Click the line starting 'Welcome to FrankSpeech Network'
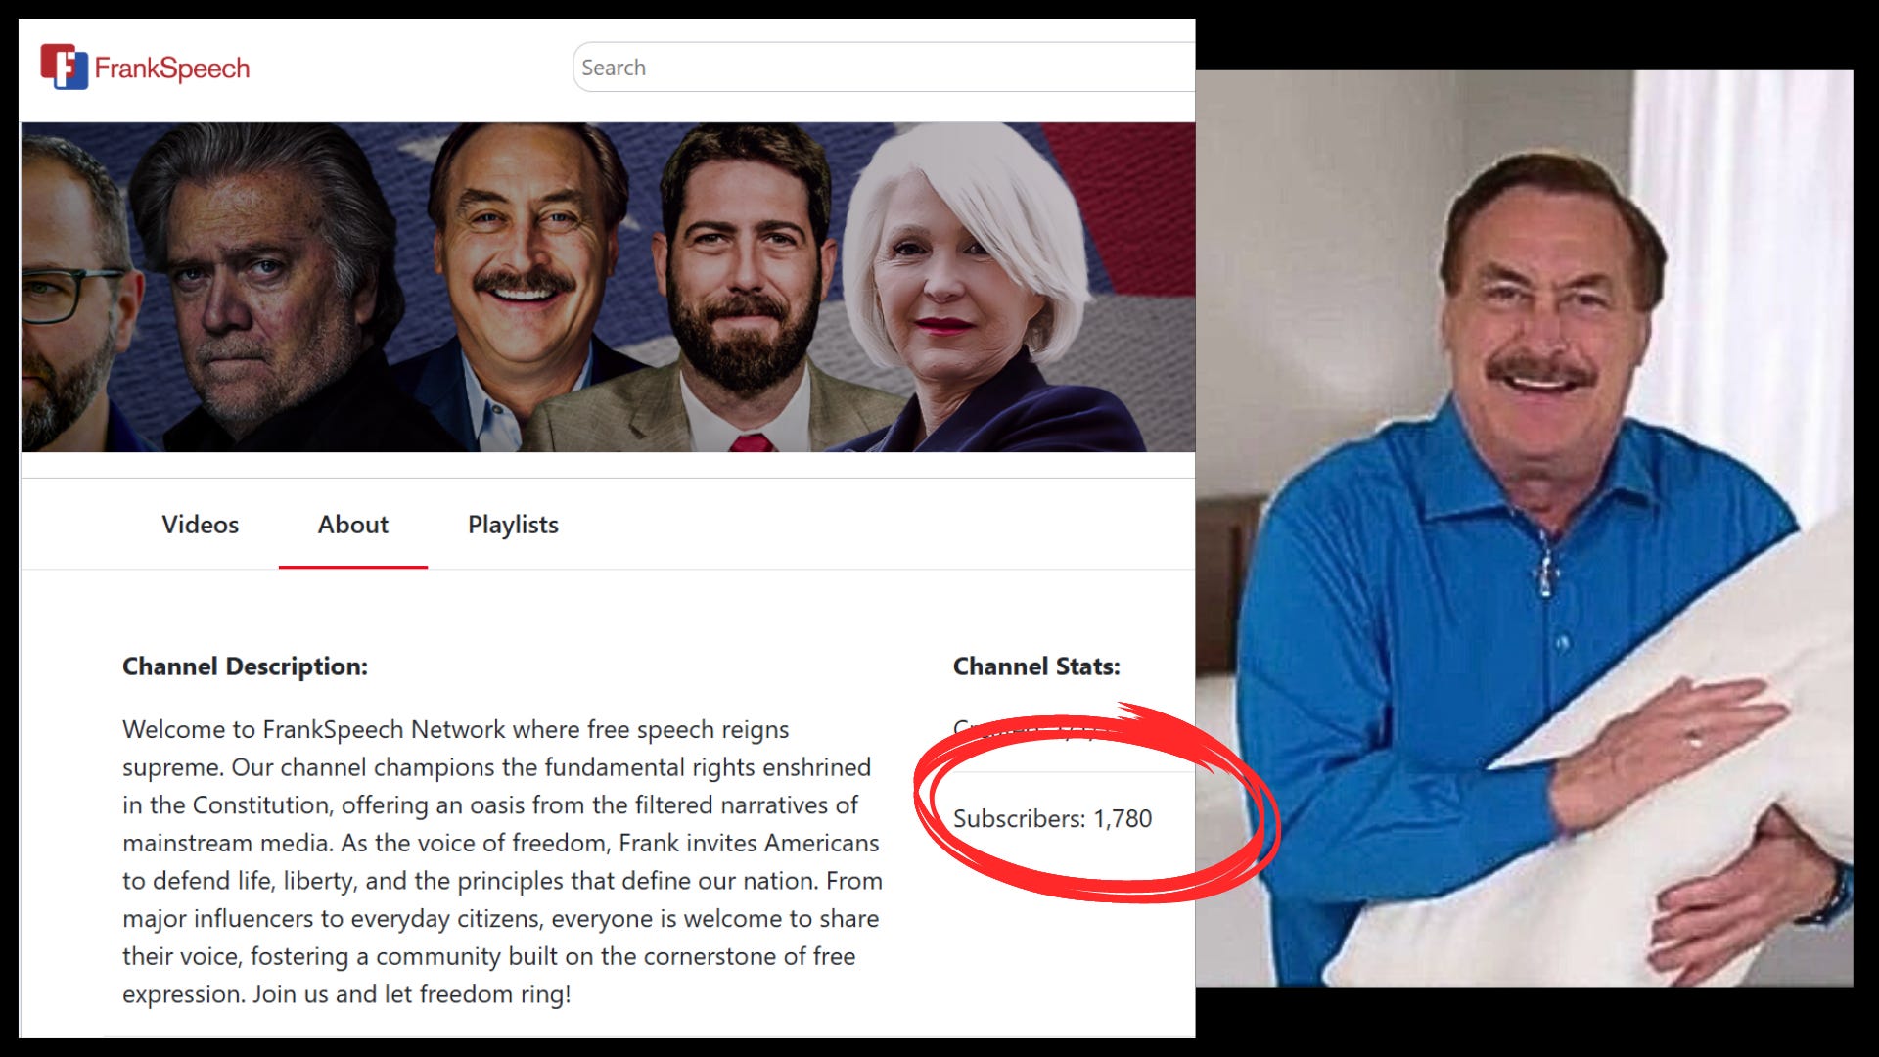The image size is (1879, 1057). coord(456,730)
